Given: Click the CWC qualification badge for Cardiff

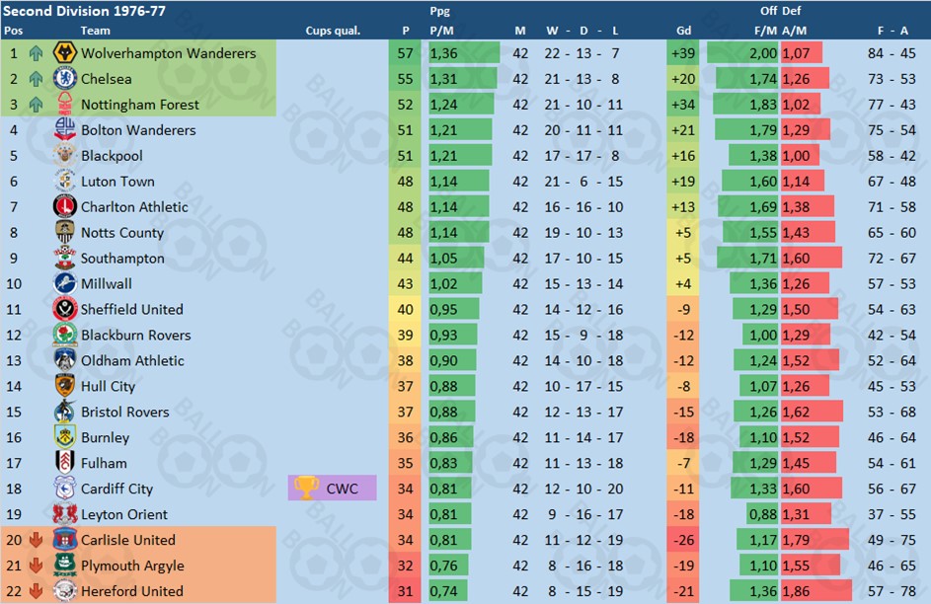Looking at the screenshot, I should tap(333, 489).
